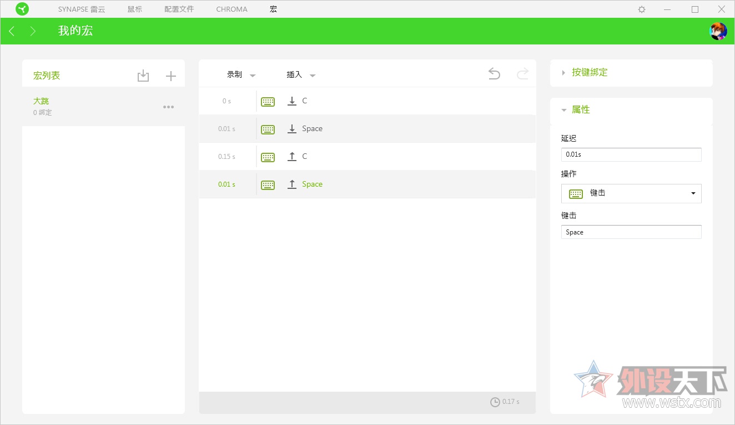Open the 插入 dropdown
This screenshot has height=425, width=735.
click(x=300, y=75)
